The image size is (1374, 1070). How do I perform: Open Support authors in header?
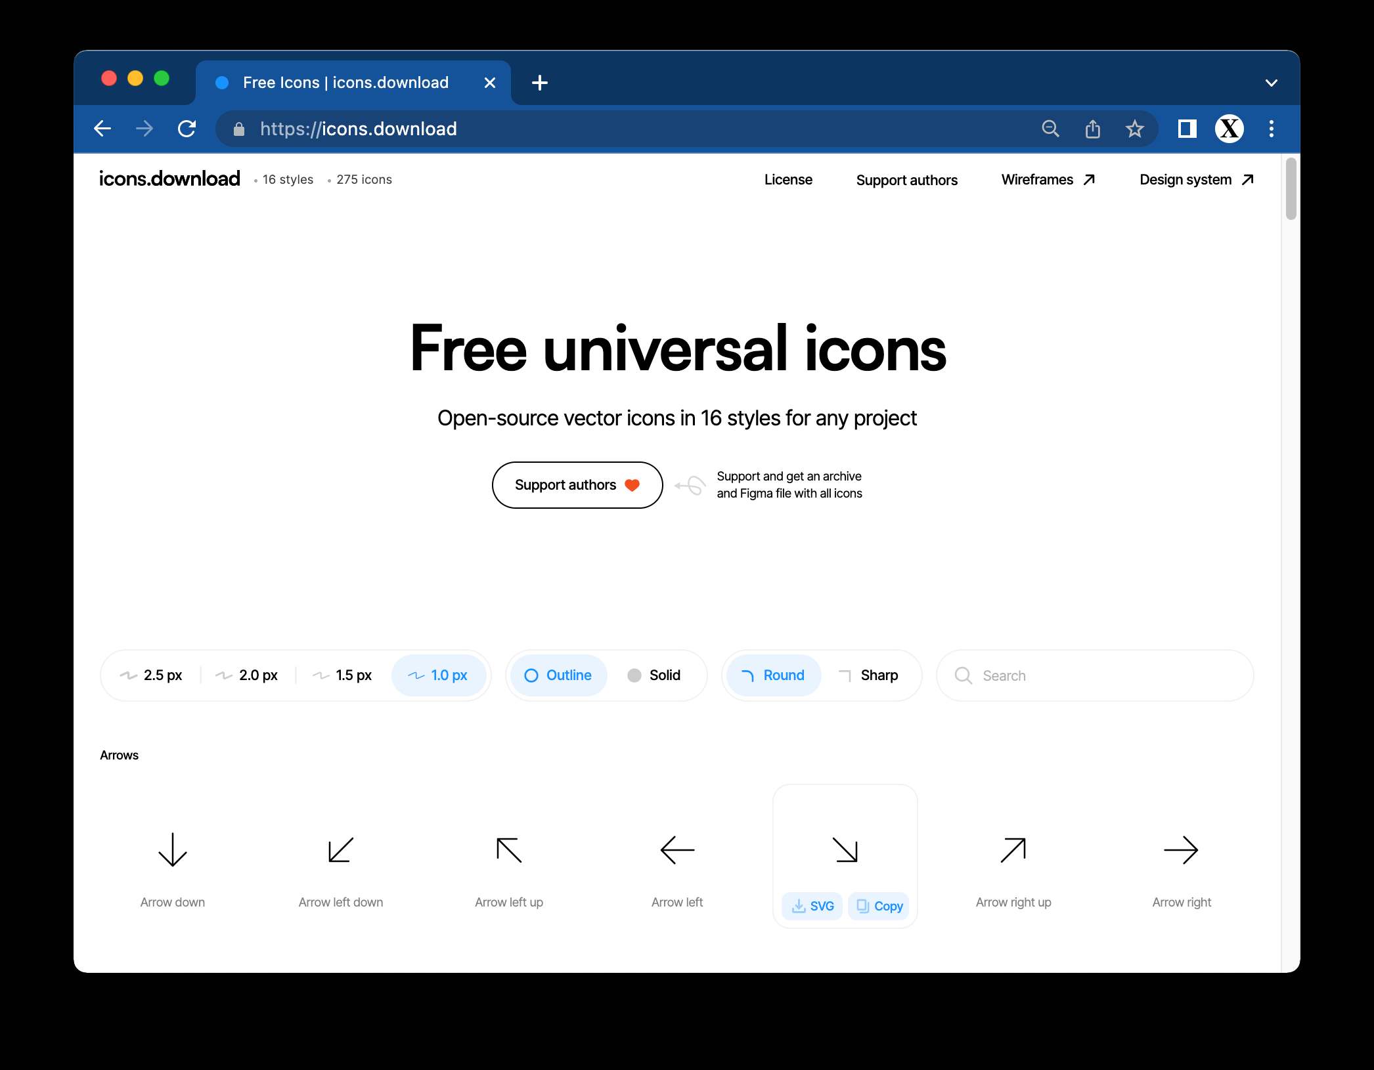[907, 181]
